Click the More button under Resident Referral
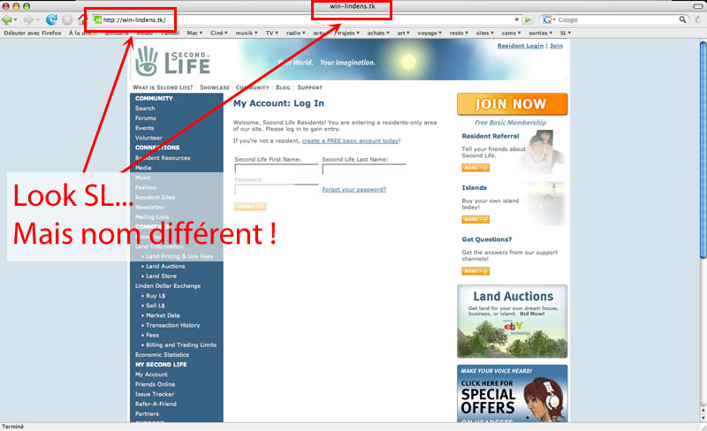The image size is (707, 431). click(475, 168)
